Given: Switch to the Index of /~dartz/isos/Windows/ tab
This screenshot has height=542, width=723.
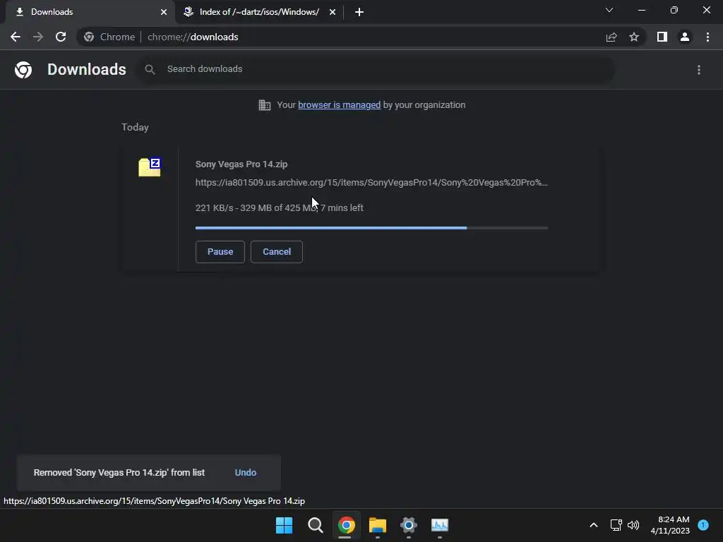Looking at the screenshot, I should click(x=259, y=12).
